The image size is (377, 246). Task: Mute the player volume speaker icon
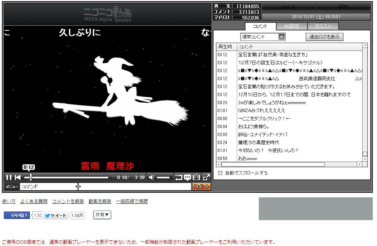tap(152, 178)
